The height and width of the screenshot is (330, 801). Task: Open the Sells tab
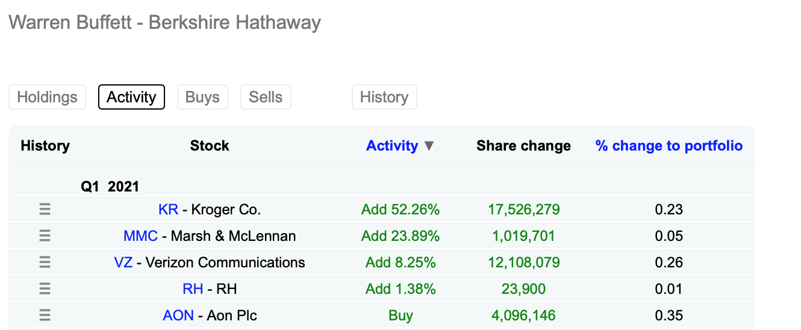(x=266, y=97)
